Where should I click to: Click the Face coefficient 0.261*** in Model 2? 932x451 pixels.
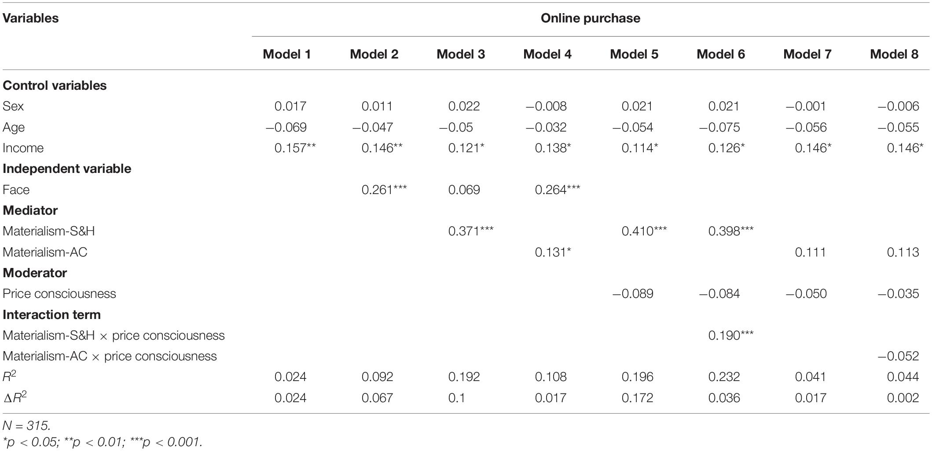tap(384, 190)
